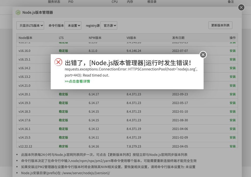Click the ConnectionError message text
Screen dimensions: 251x177
tap(131, 72)
